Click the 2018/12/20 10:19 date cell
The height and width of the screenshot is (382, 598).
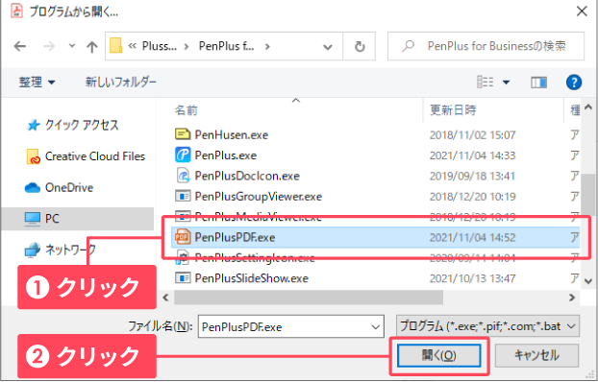pos(472,197)
